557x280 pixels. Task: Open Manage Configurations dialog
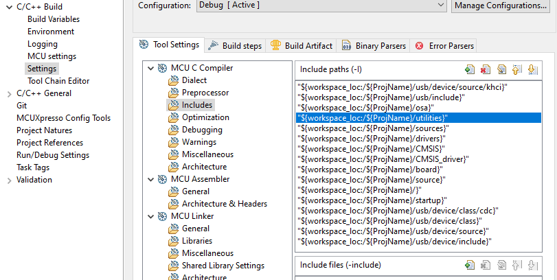pyautogui.click(x=500, y=5)
